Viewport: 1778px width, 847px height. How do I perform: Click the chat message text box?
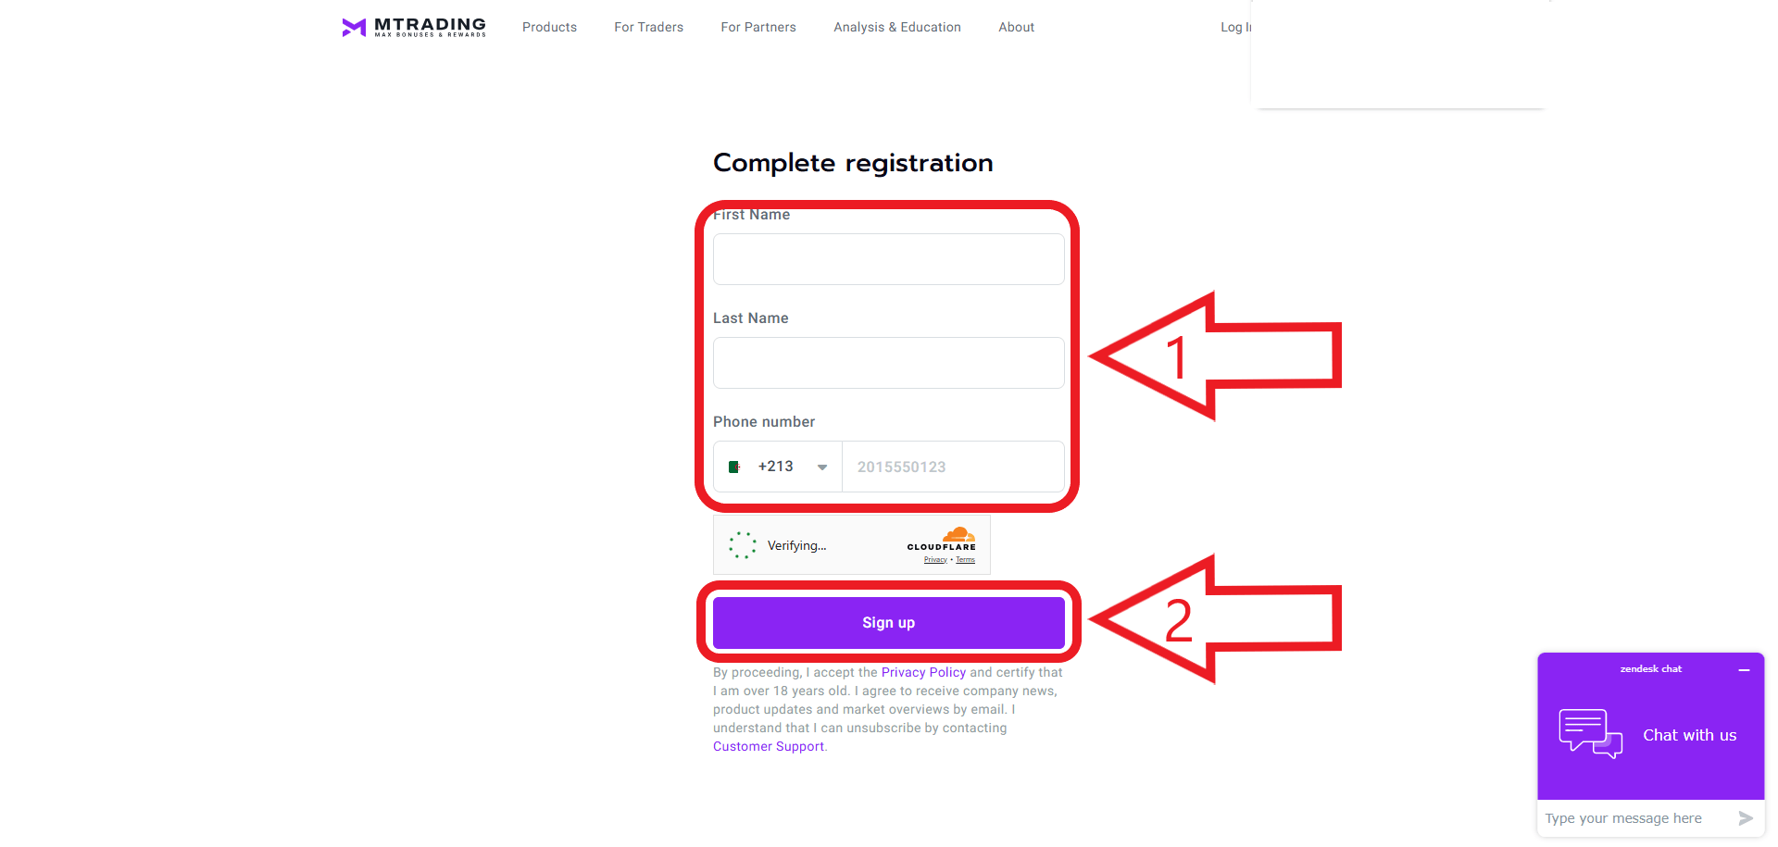(x=1634, y=818)
